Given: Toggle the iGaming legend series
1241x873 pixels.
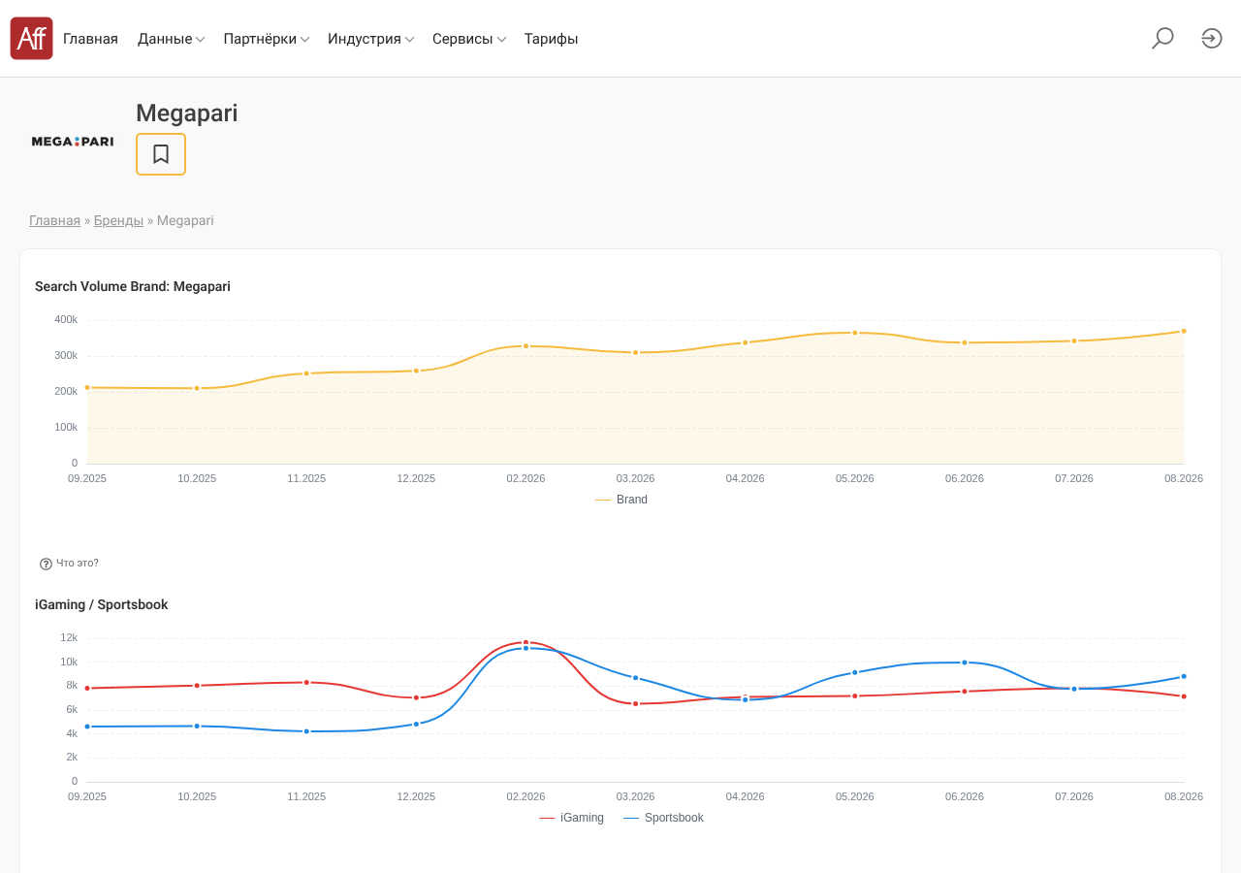Looking at the screenshot, I should tap(571, 818).
